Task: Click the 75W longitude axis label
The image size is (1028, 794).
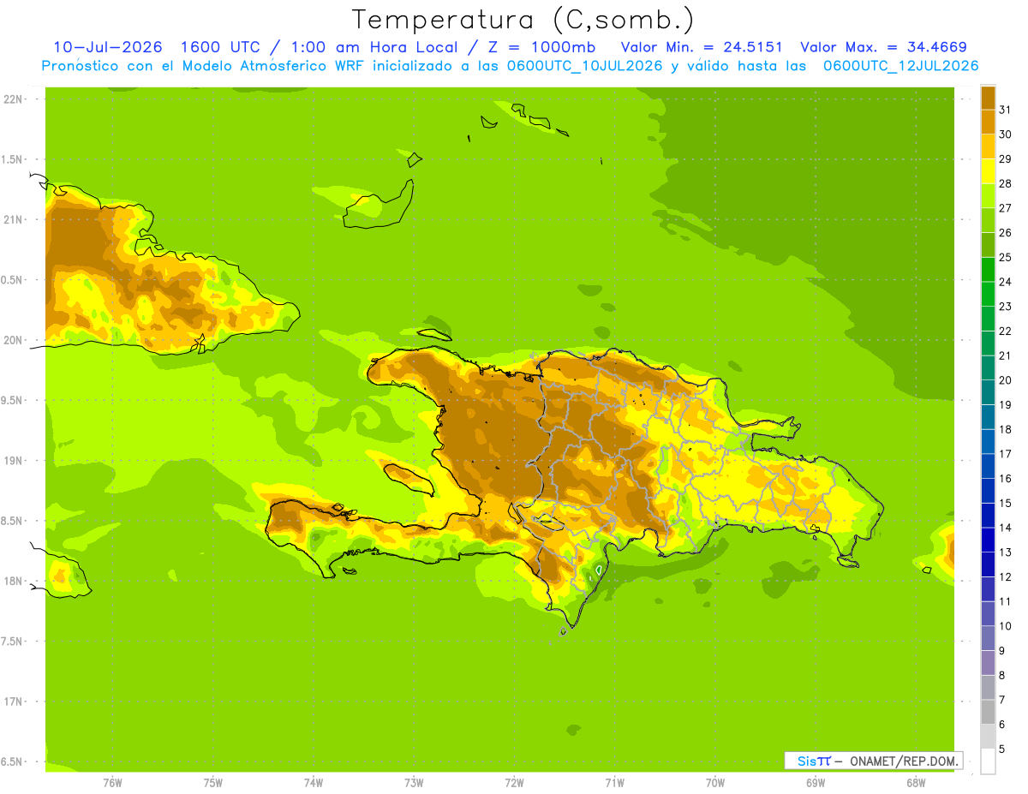Action: click(213, 783)
